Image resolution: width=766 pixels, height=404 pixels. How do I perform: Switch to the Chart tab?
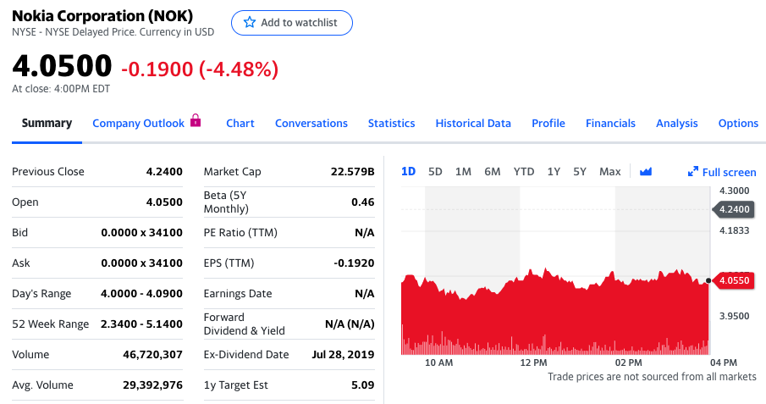pyautogui.click(x=240, y=124)
